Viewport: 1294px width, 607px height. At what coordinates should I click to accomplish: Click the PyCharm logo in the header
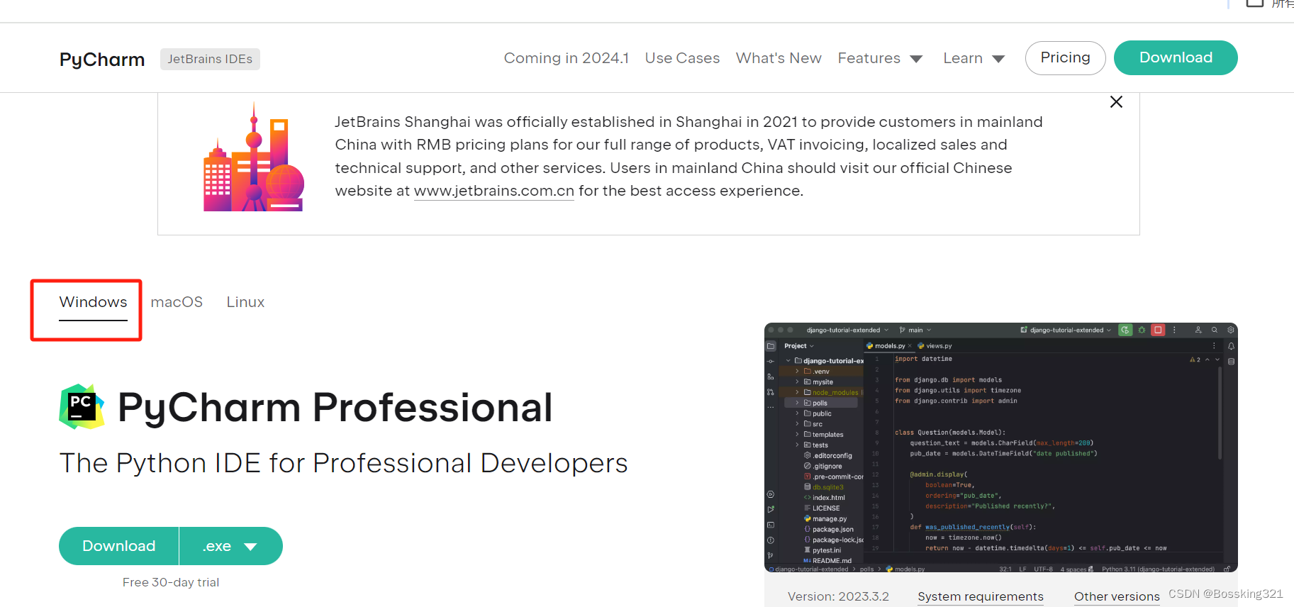pos(102,60)
